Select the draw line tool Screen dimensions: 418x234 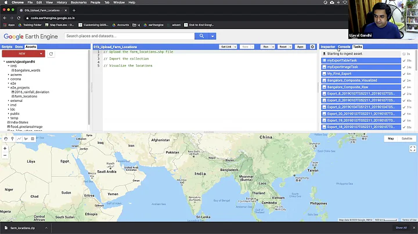[x=19, y=138]
